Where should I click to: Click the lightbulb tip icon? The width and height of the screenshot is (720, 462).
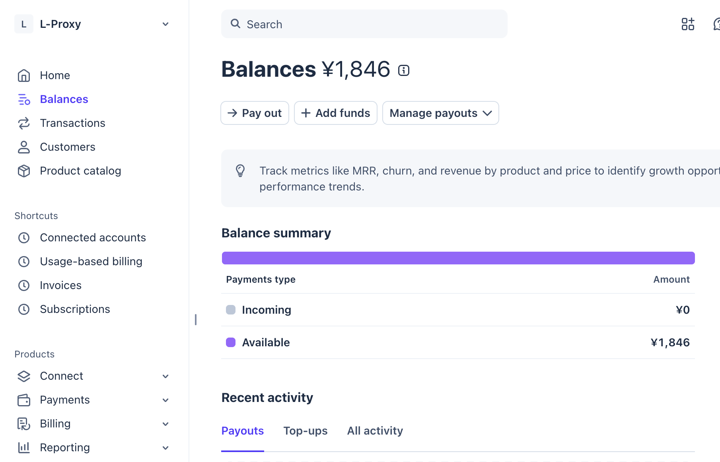pyautogui.click(x=240, y=171)
